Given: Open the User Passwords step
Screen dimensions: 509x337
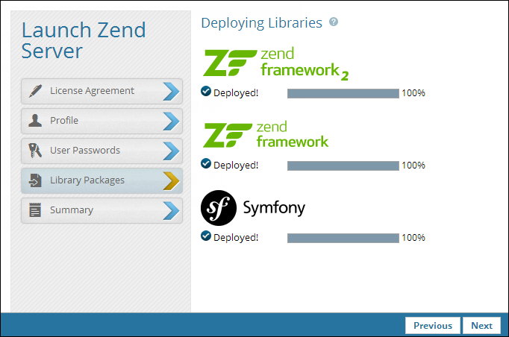Looking at the screenshot, I should click(x=102, y=151).
